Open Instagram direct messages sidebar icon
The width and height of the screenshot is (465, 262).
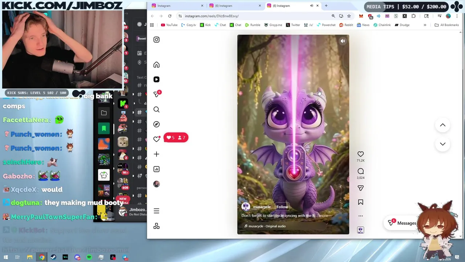click(156, 94)
